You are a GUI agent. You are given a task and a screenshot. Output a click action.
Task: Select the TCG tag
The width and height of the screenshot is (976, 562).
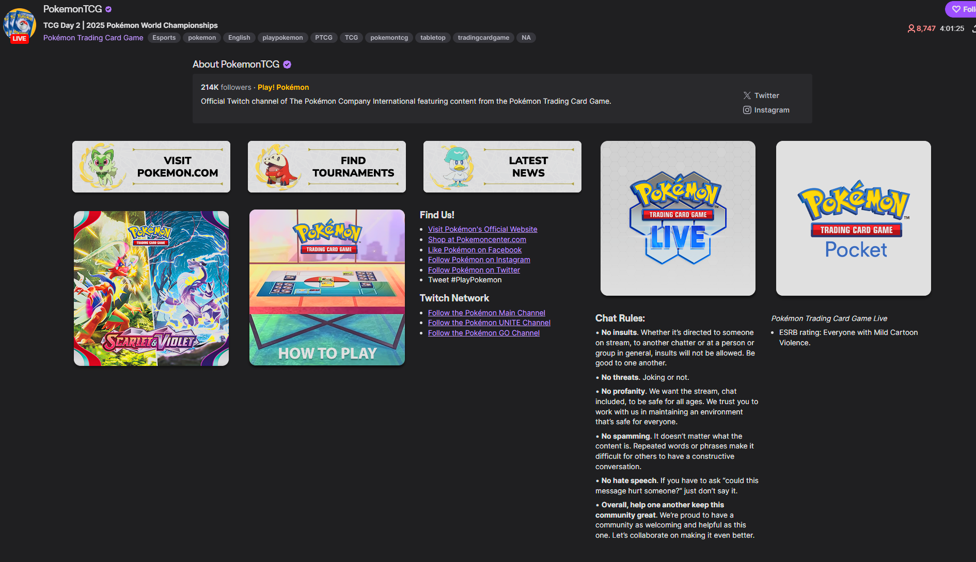click(351, 38)
